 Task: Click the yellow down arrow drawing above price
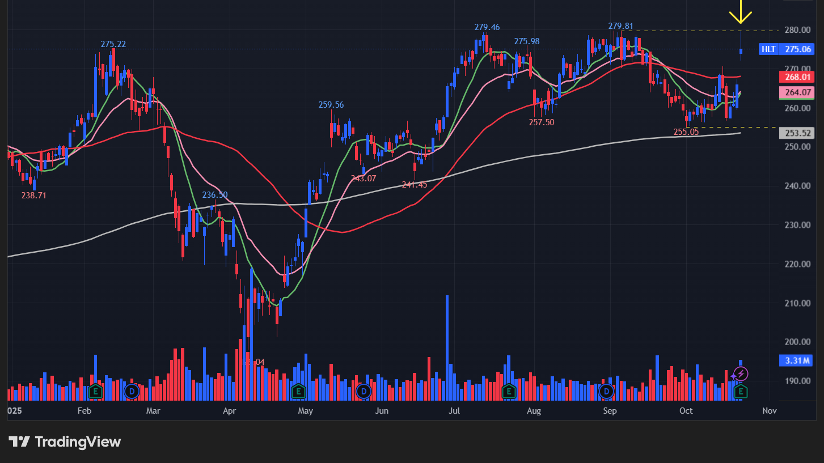click(x=741, y=11)
